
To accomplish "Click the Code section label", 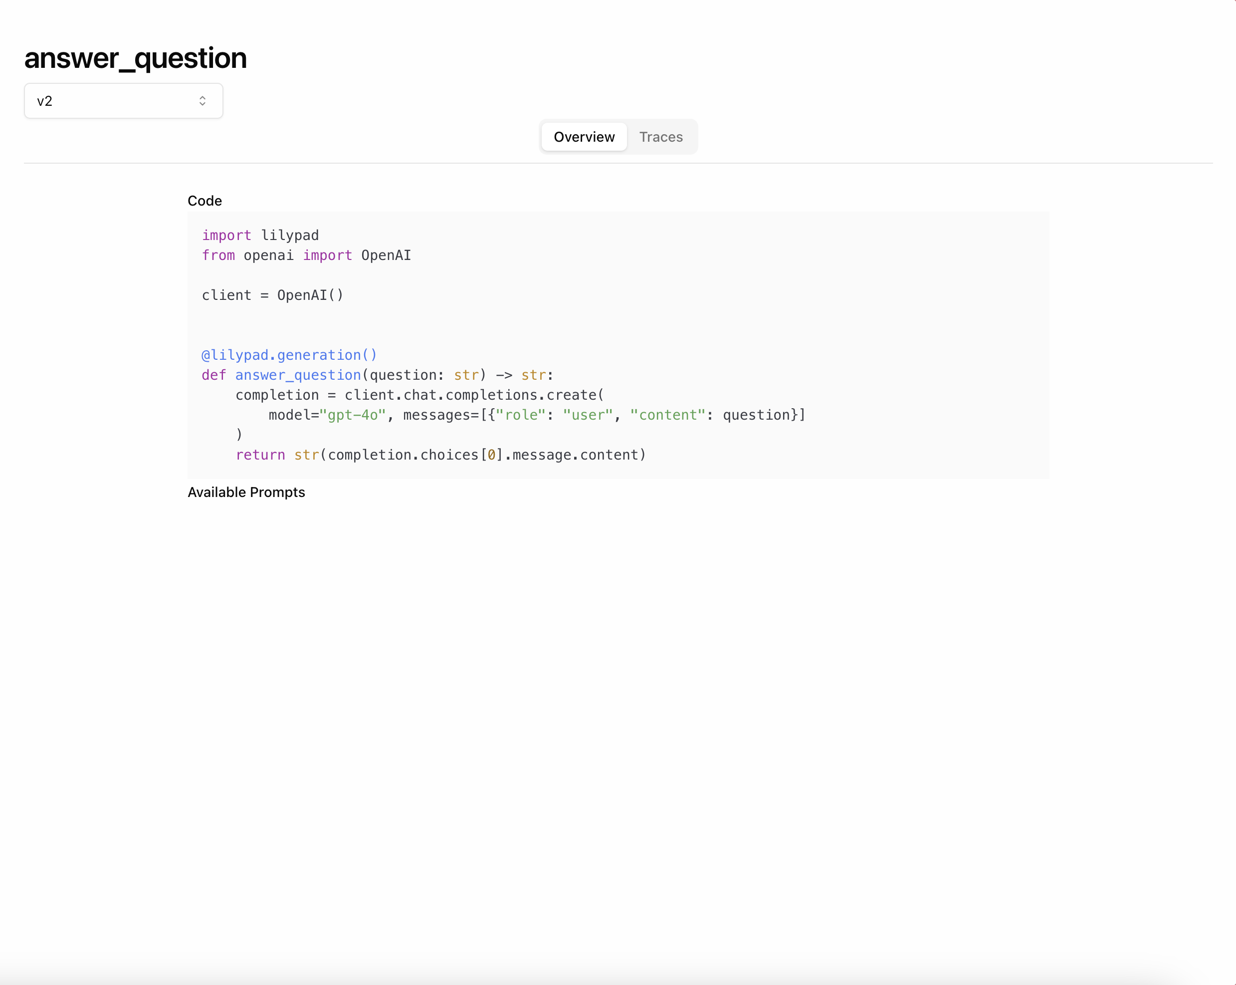I will pyautogui.click(x=205, y=201).
